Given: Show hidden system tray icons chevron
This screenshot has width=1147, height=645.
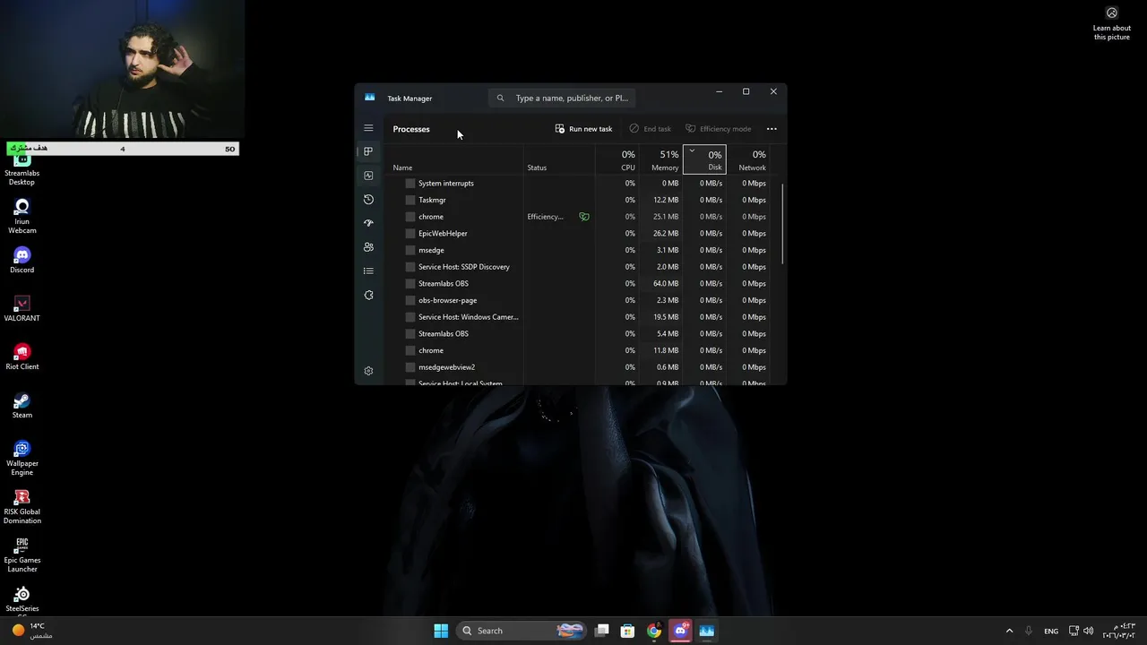Looking at the screenshot, I should [1009, 631].
